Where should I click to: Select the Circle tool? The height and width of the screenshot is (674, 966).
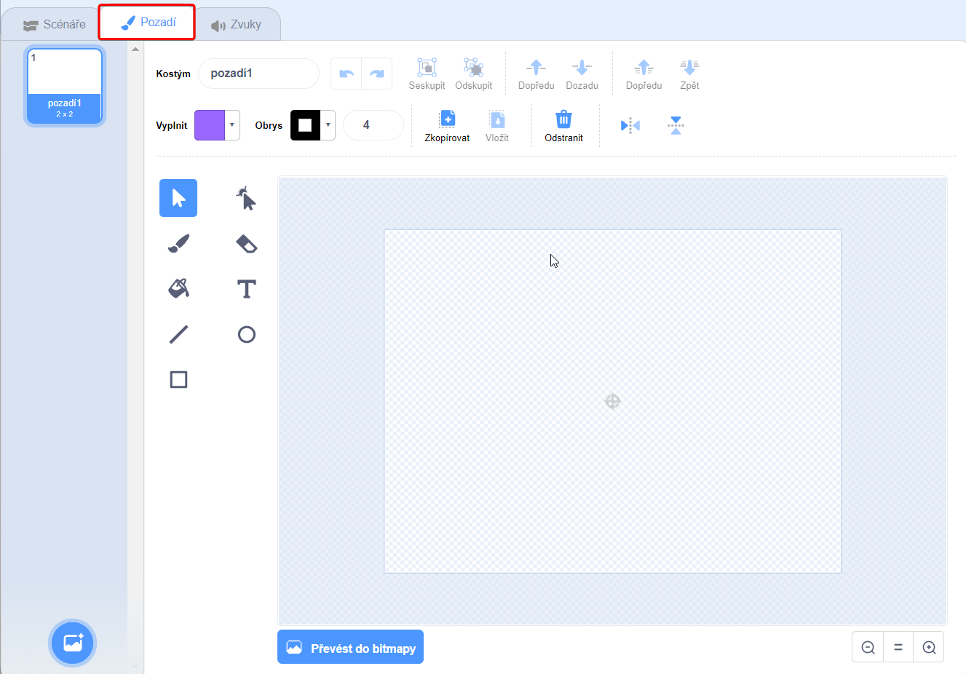(x=247, y=334)
